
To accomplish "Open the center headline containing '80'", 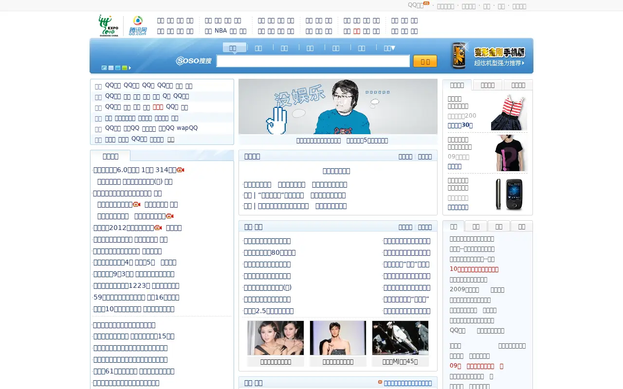I will tap(270, 252).
